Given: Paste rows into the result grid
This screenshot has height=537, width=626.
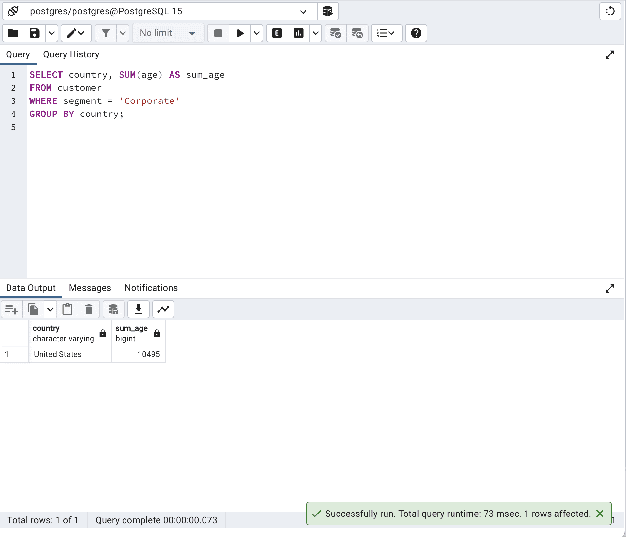Looking at the screenshot, I should pos(67,309).
